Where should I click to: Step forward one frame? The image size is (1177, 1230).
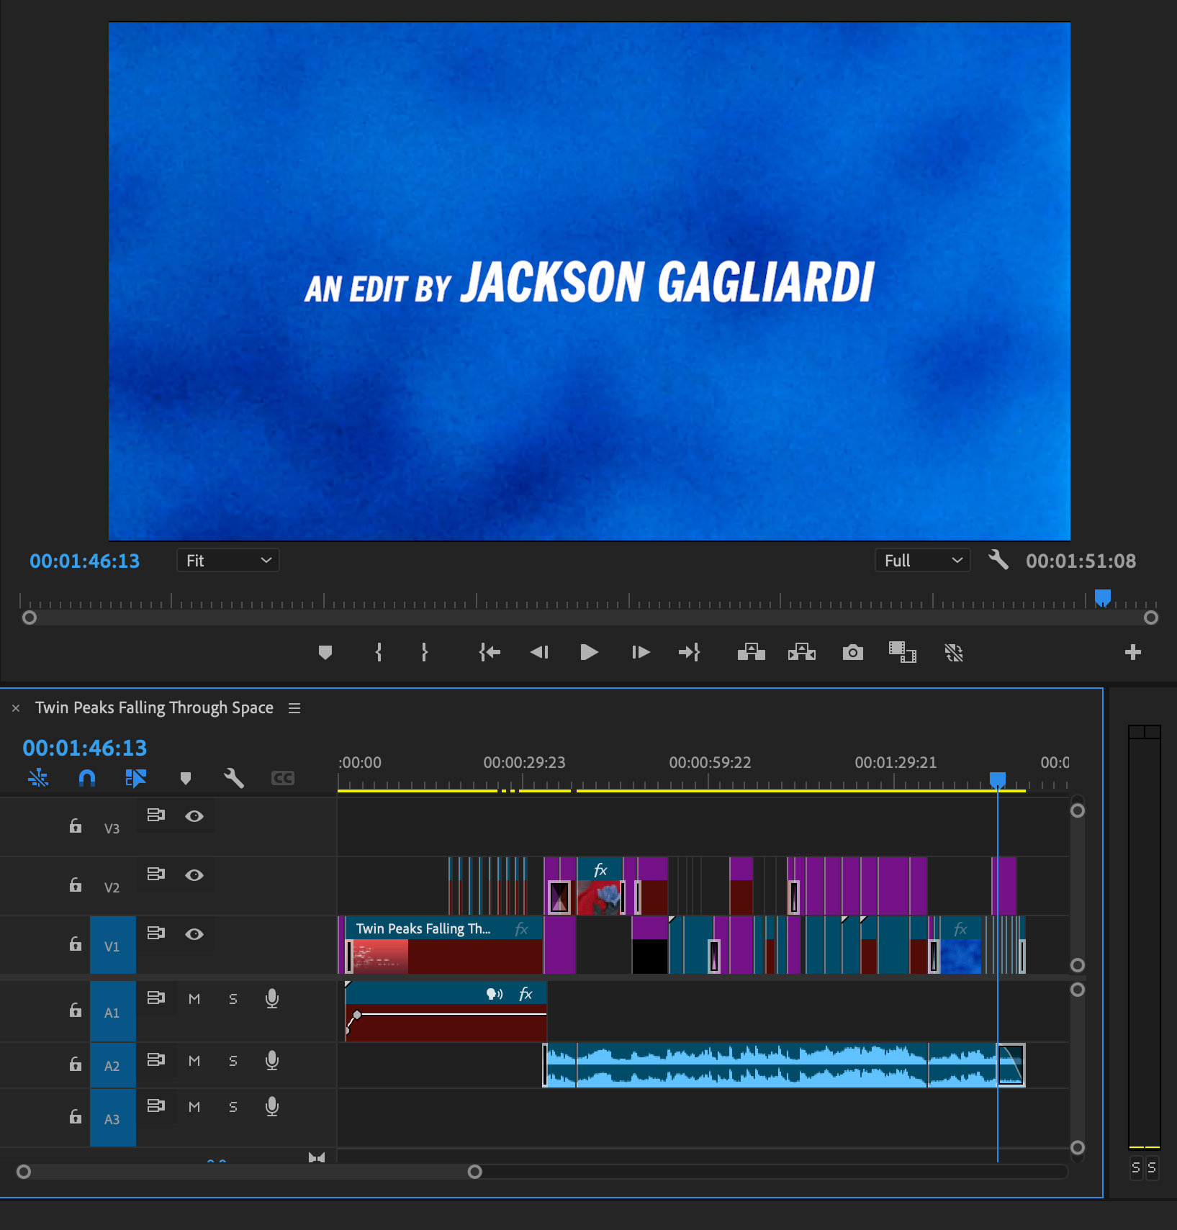point(641,652)
